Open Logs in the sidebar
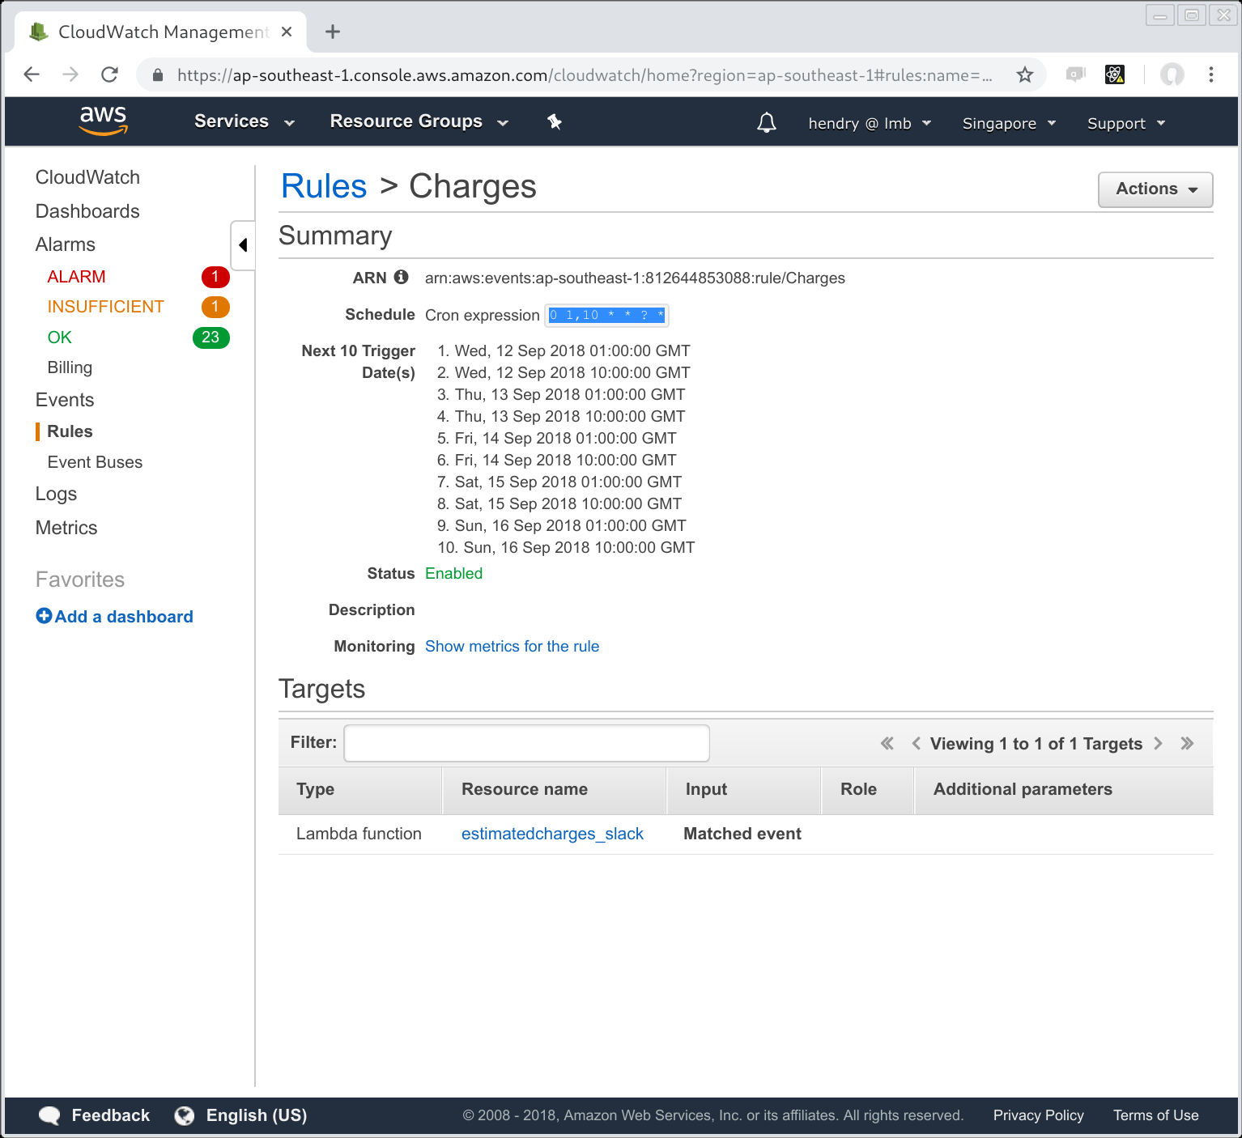 click(x=56, y=494)
